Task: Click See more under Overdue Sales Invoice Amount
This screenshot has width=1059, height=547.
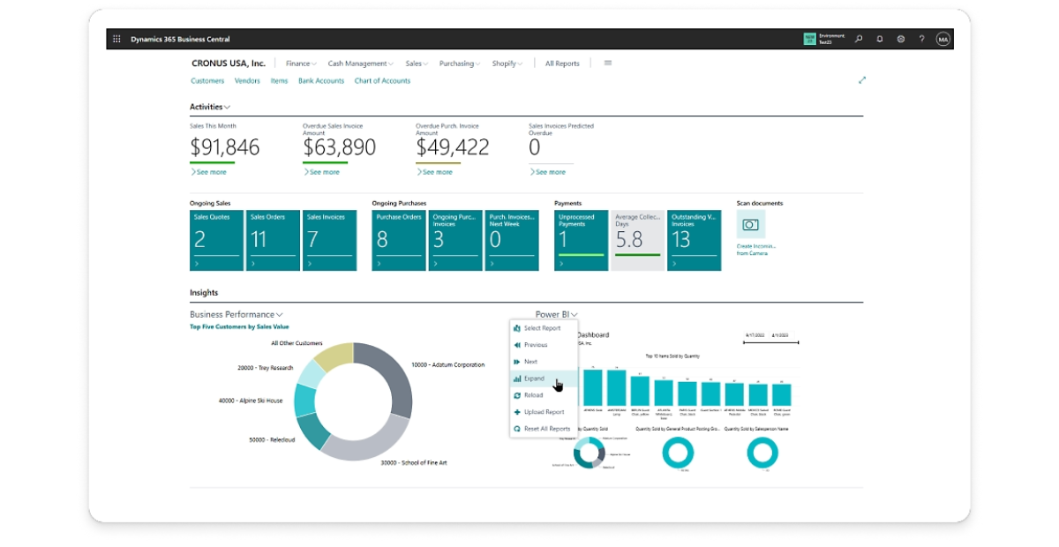Action: [x=321, y=172]
